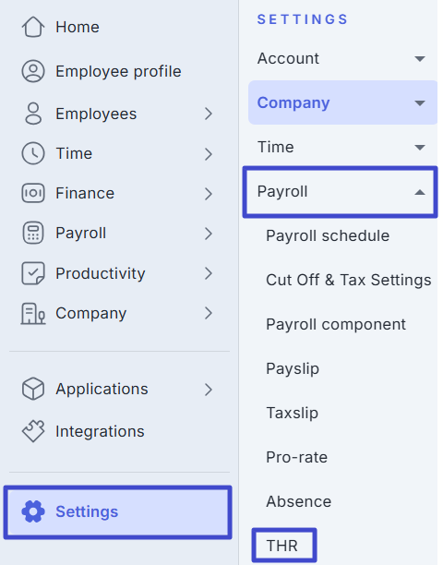Click the Company building icon in sidebar
This screenshot has width=443, height=565.
pyautogui.click(x=33, y=314)
